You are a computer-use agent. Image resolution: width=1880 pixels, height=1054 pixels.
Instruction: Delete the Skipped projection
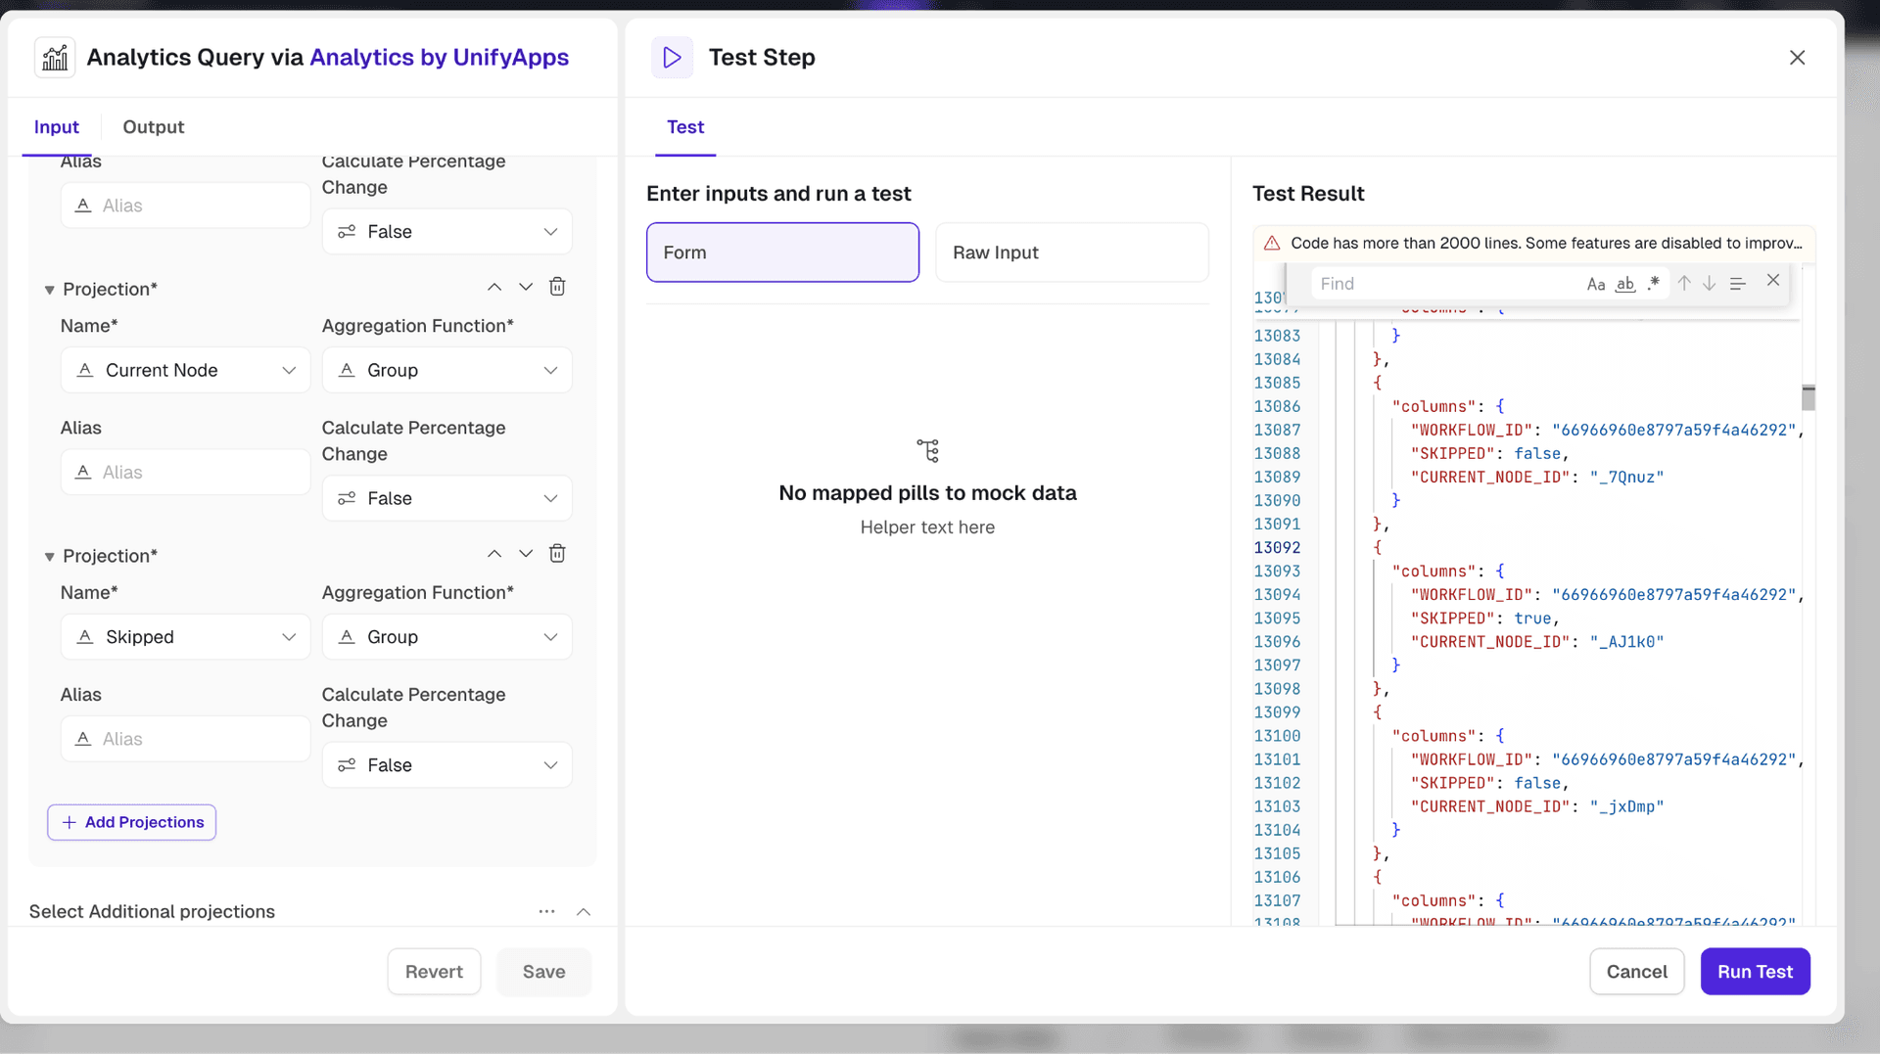557,554
